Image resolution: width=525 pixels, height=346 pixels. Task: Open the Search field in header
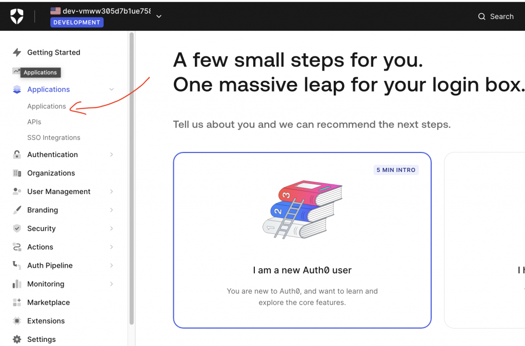point(496,16)
